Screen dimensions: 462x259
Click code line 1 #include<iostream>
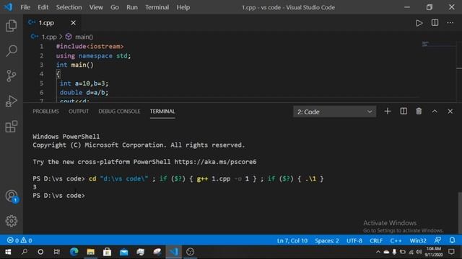tap(90, 46)
